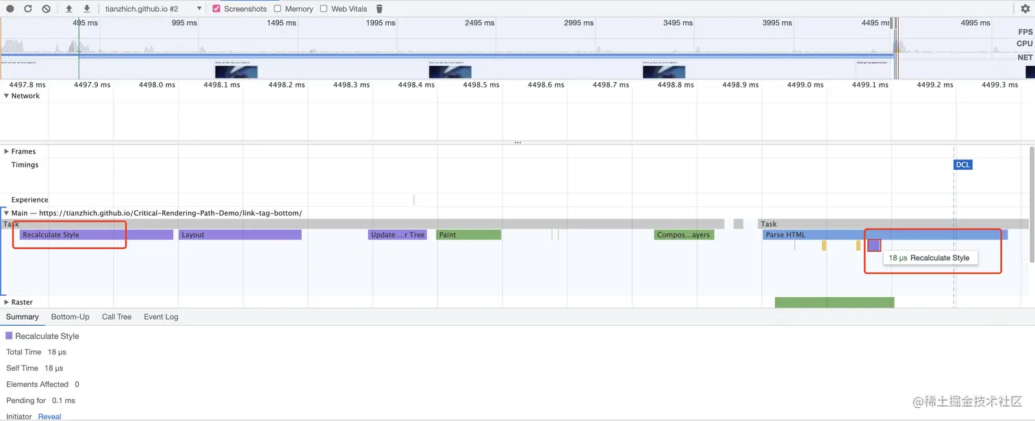Click the 4499.0 ms ruler label

805,85
